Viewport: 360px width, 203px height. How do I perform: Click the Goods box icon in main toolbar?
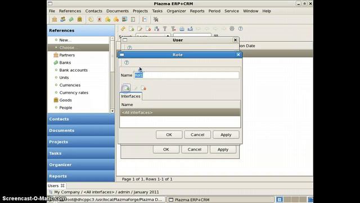coord(80,19)
